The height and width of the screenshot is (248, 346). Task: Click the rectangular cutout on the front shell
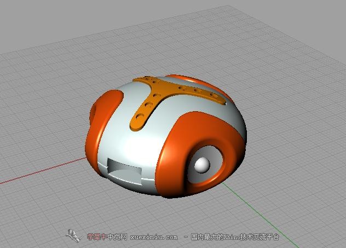[x=124, y=171]
